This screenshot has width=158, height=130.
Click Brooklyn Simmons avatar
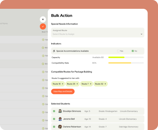(x=60, y=111)
